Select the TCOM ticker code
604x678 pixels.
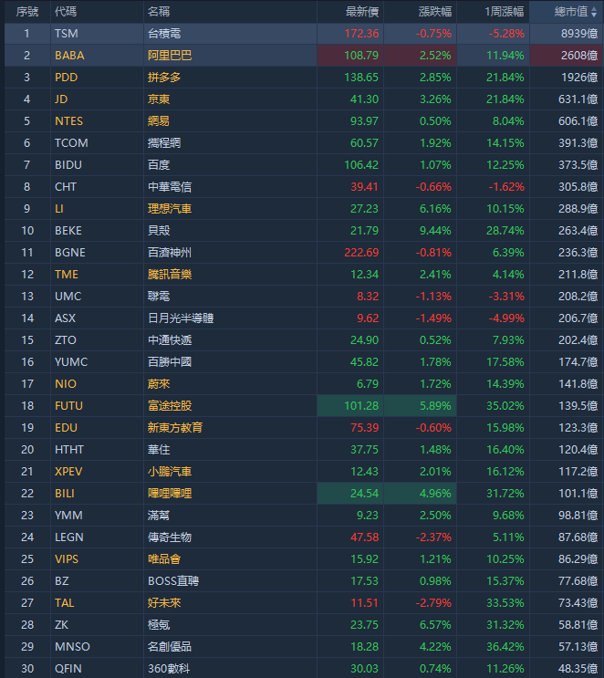pyautogui.click(x=71, y=142)
